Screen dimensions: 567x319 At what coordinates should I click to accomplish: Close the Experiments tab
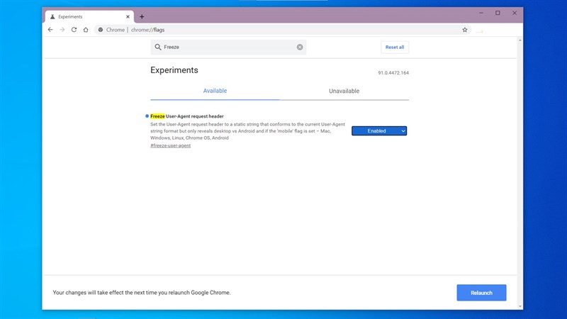[x=128, y=16]
